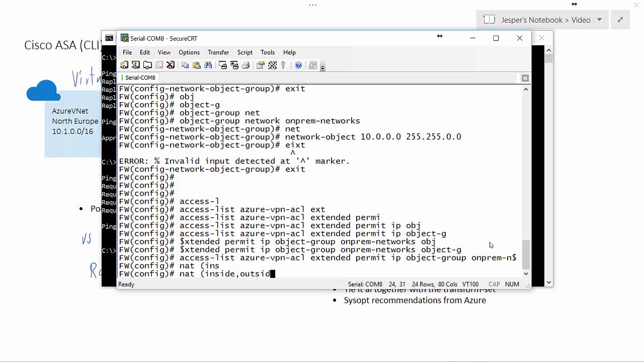Expand the toolbar overflow options arrow
The width and height of the screenshot is (644, 362).
click(323, 67)
